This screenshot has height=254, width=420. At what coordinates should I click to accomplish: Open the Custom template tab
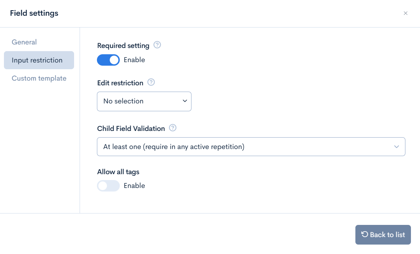click(x=39, y=78)
